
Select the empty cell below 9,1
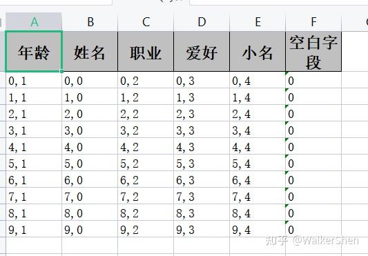pos(34,246)
